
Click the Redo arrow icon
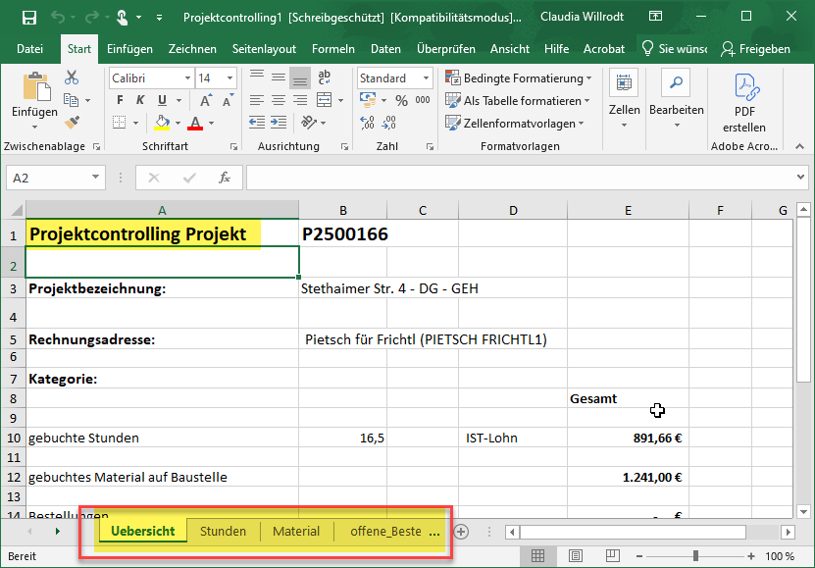point(91,18)
